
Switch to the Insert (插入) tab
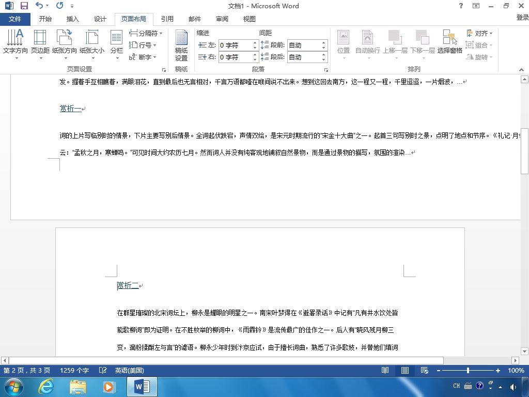click(x=72, y=19)
